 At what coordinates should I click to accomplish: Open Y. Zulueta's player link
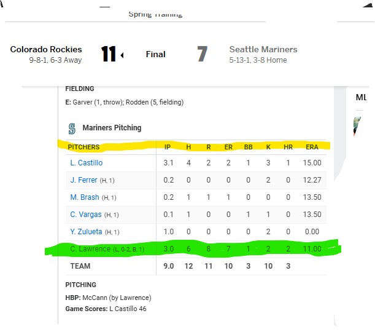[85, 232]
